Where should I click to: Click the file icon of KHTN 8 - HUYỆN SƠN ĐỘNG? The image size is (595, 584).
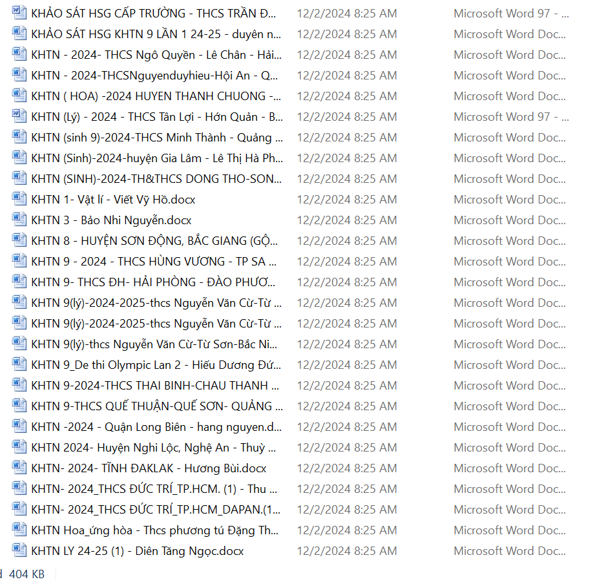click(x=19, y=240)
